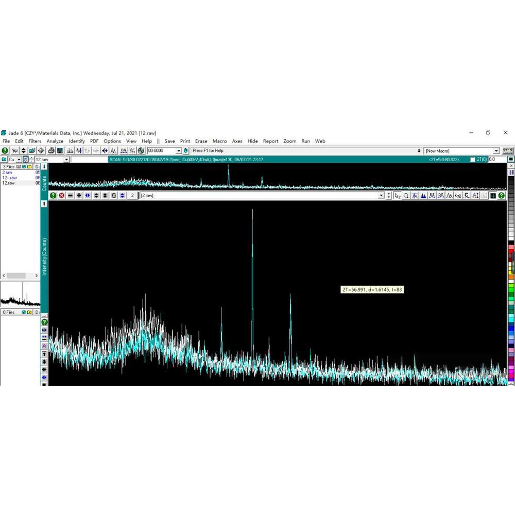Image resolution: width=515 pixels, height=515 pixels.
Task: Click the blue filled peaks paint icon
Action: click(x=423, y=196)
